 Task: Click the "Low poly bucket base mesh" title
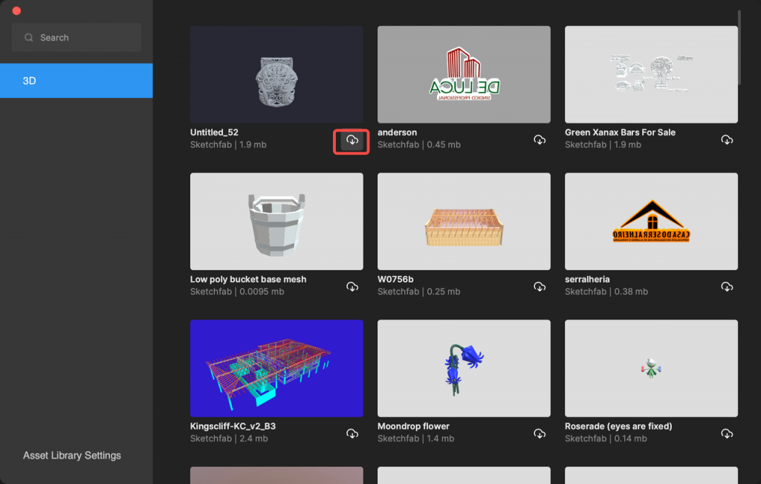tap(248, 279)
